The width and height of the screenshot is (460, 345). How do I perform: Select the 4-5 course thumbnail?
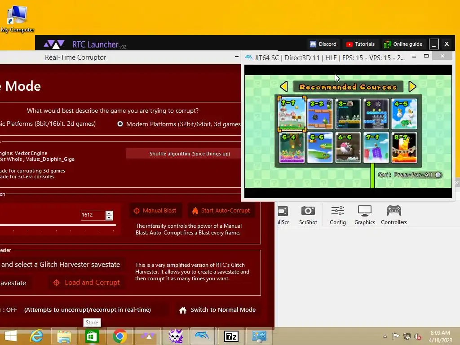point(404,114)
